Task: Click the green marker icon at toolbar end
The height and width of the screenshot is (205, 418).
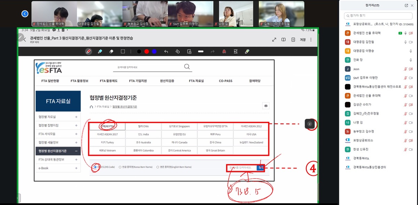Action: [x=247, y=52]
